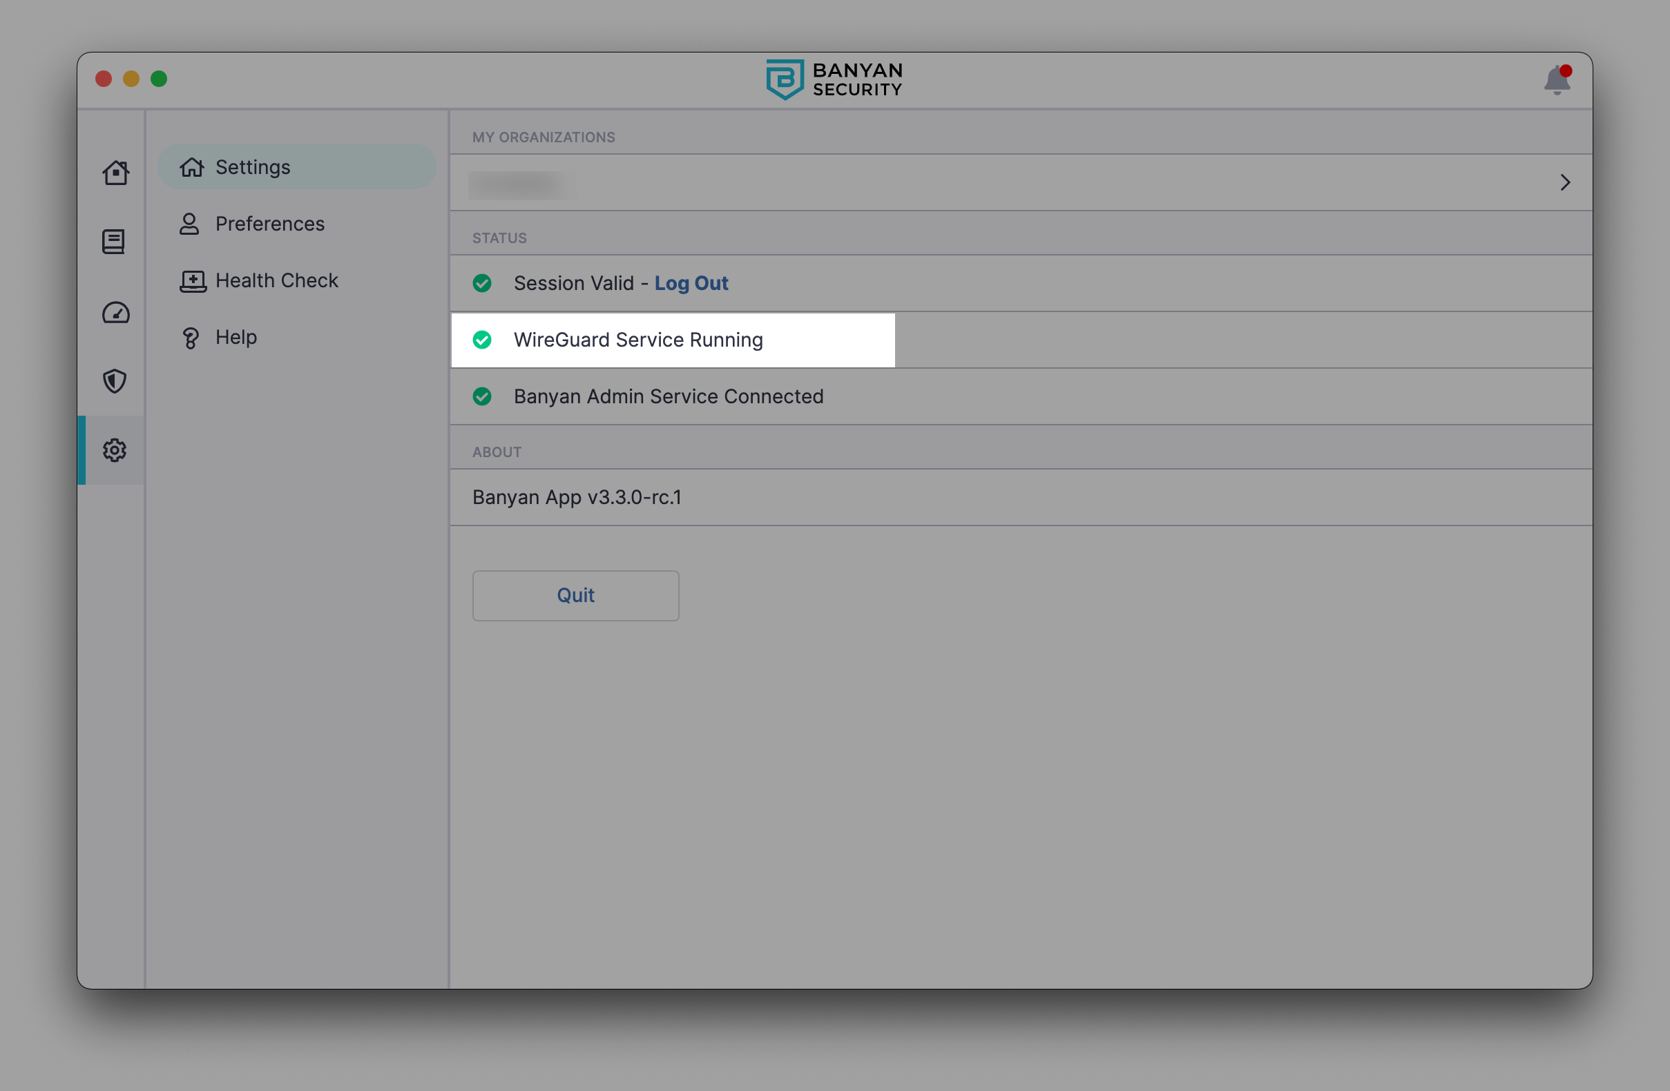Open the home sidebar icon
This screenshot has height=1091, width=1670.
pos(115,173)
